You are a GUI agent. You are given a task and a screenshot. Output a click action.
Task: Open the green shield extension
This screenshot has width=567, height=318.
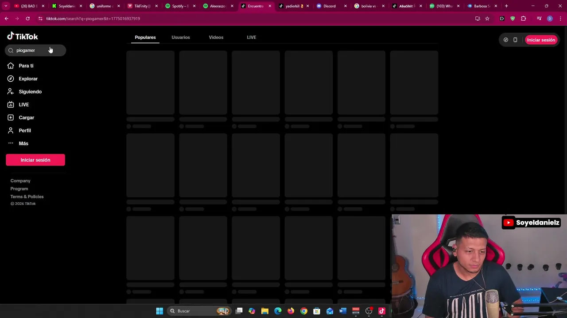click(x=513, y=19)
